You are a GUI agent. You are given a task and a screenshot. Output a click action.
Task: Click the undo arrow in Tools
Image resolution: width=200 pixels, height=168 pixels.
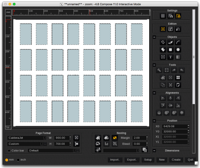click(x=182, y=70)
